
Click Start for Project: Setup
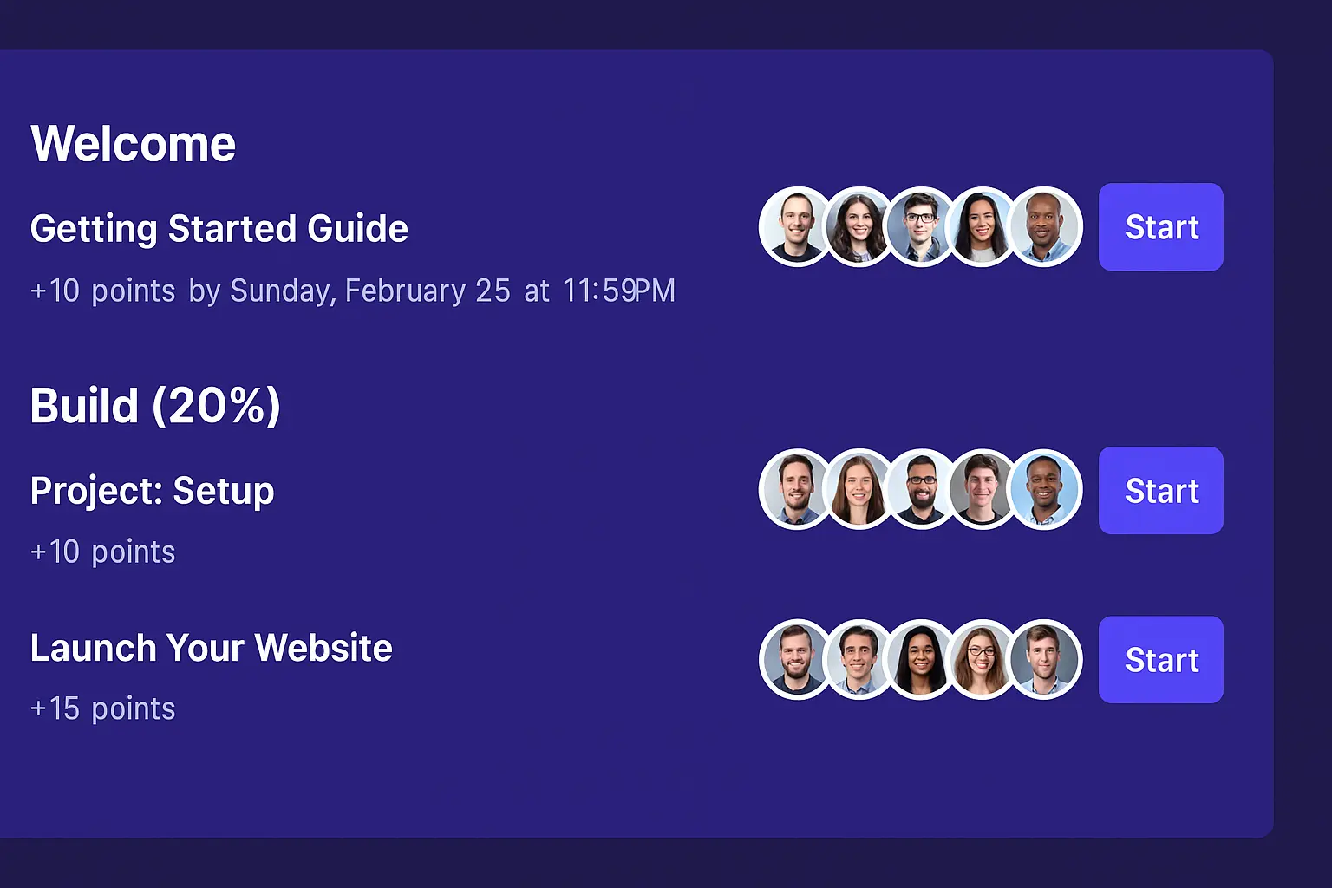[1160, 491]
